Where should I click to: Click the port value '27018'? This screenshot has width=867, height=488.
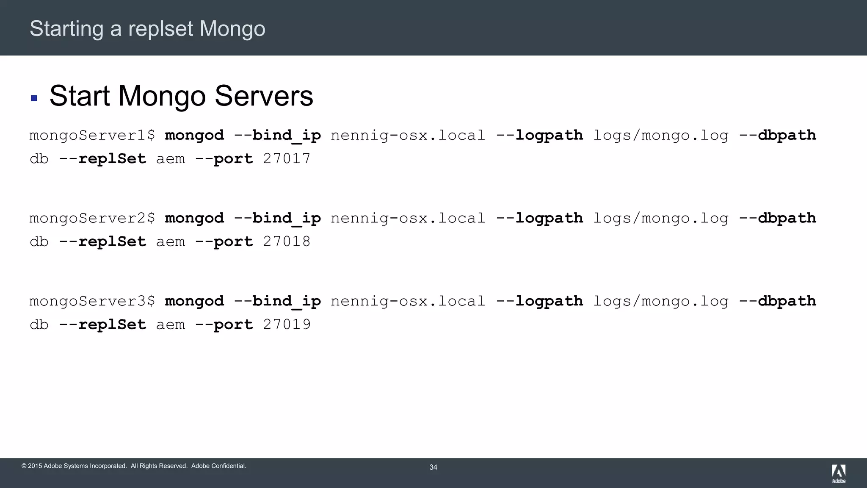(x=287, y=242)
